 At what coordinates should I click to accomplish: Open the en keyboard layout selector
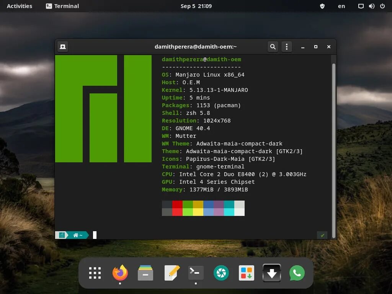[x=341, y=6]
